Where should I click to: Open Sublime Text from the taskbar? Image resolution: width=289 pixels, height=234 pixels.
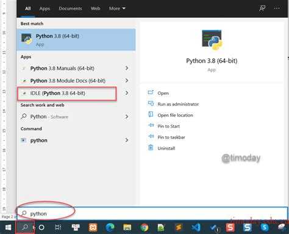point(179,227)
